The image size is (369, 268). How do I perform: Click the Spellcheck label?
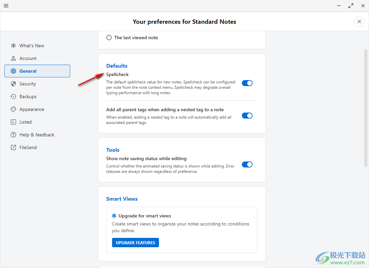(x=117, y=74)
